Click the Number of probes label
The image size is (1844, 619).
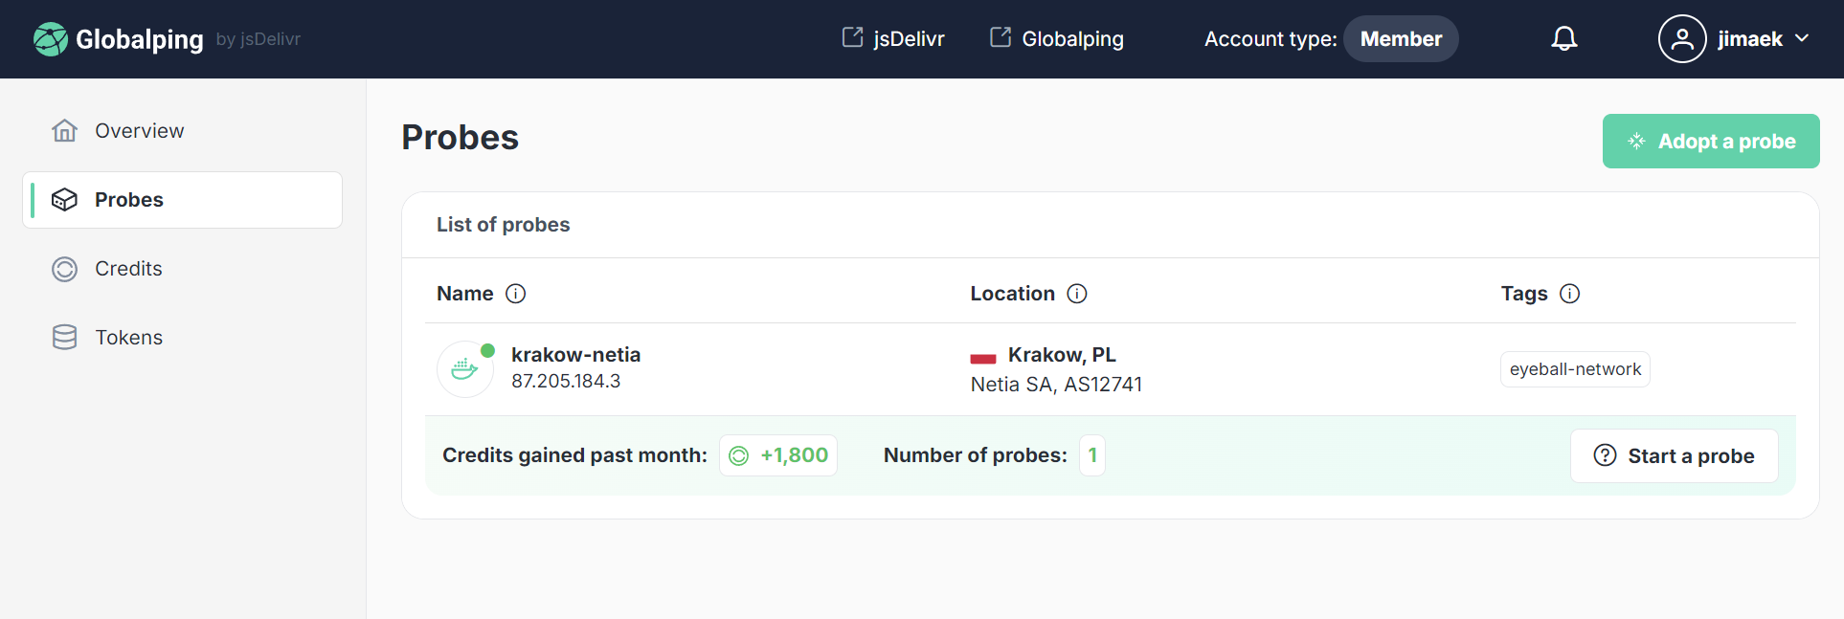coord(975,455)
